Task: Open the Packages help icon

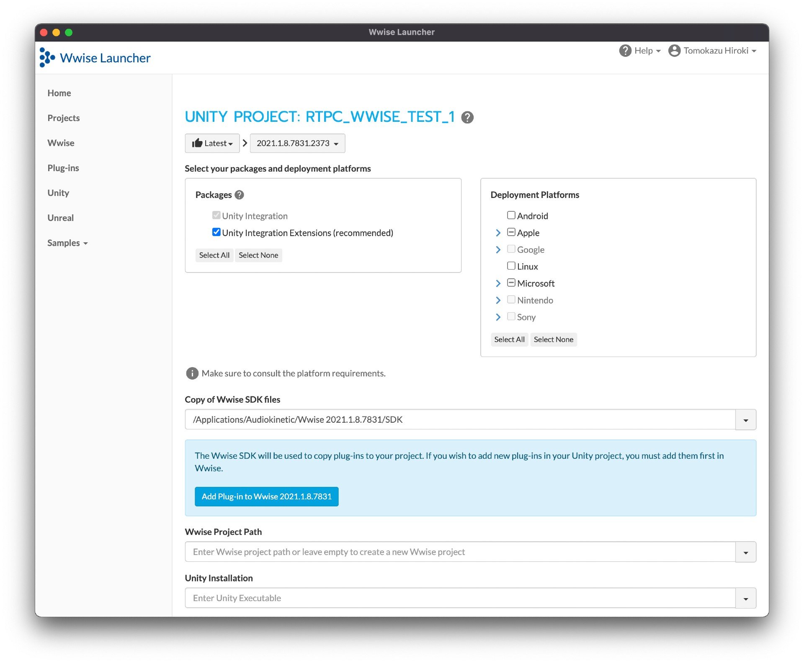Action: [239, 194]
